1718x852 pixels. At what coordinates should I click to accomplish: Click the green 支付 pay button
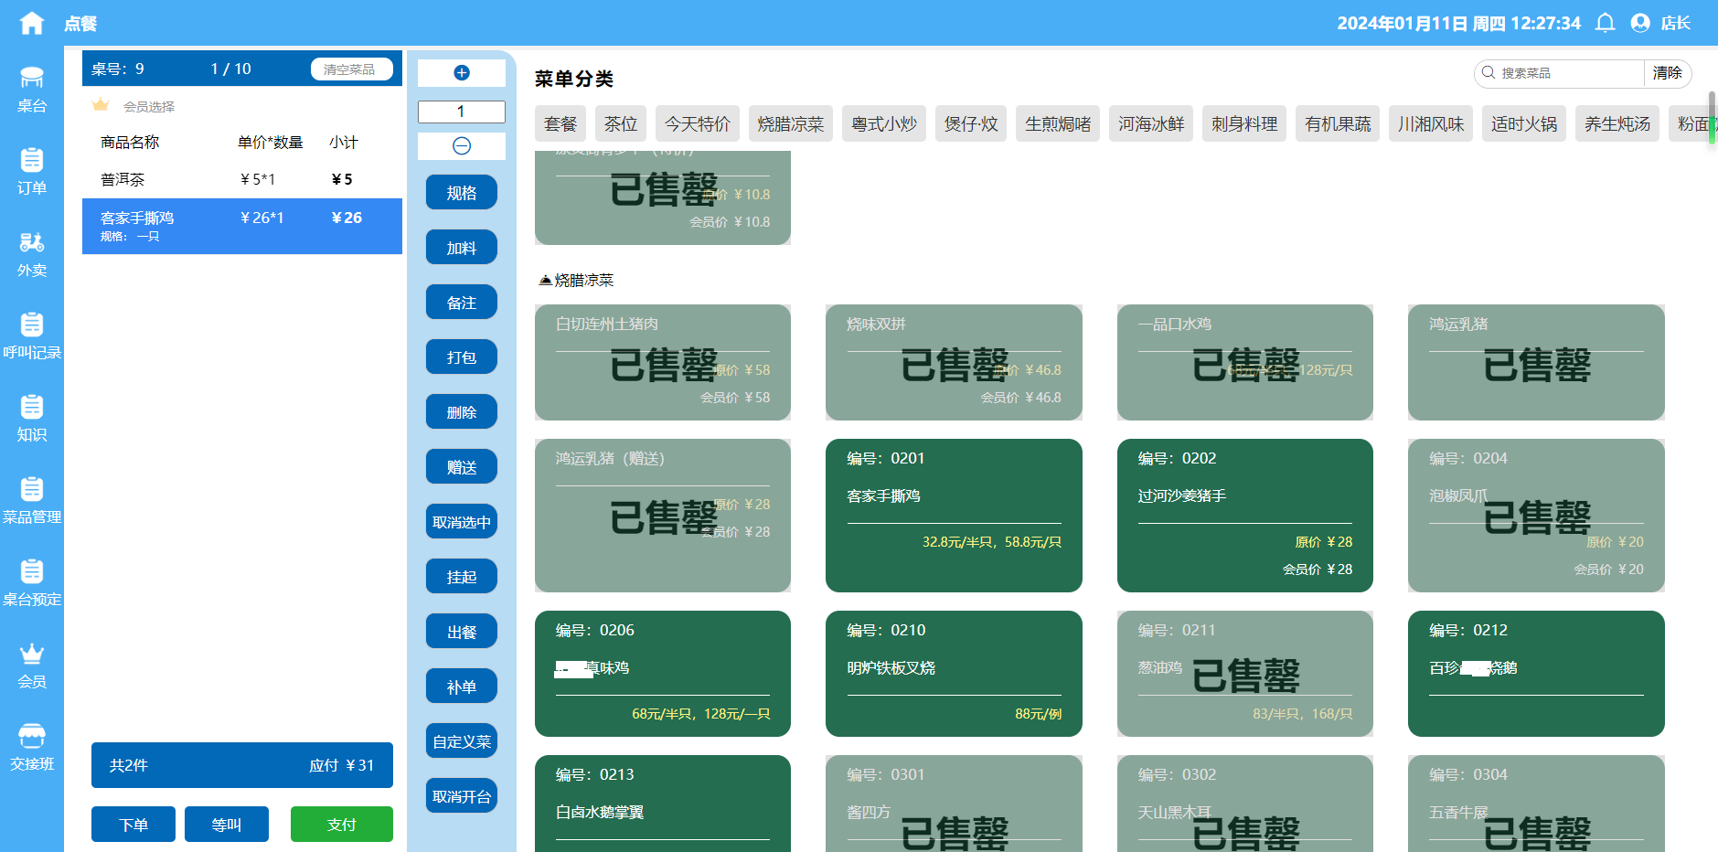tap(342, 825)
